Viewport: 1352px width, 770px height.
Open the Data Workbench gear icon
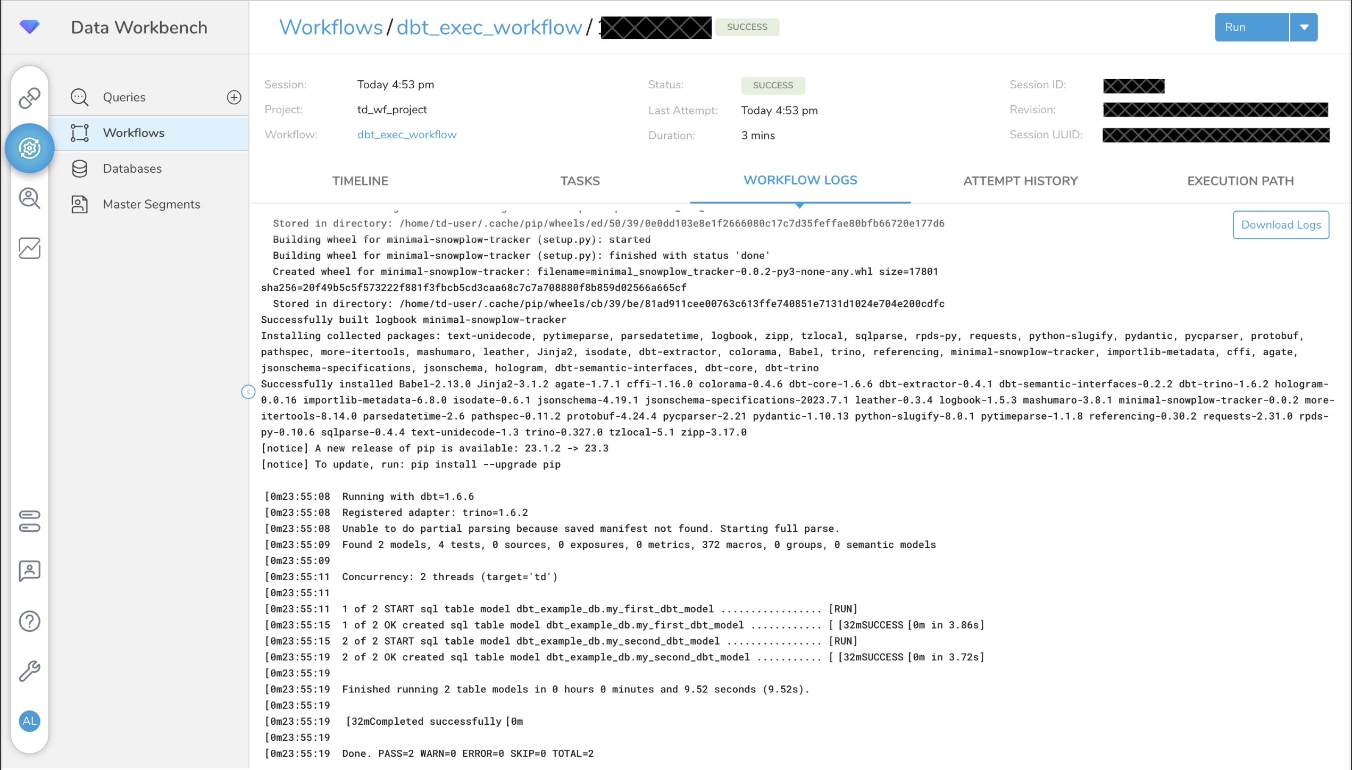pyautogui.click(x=29, y=148)
